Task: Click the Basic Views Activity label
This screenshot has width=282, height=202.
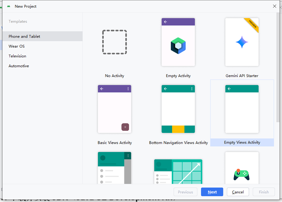Action: (115, 143)
